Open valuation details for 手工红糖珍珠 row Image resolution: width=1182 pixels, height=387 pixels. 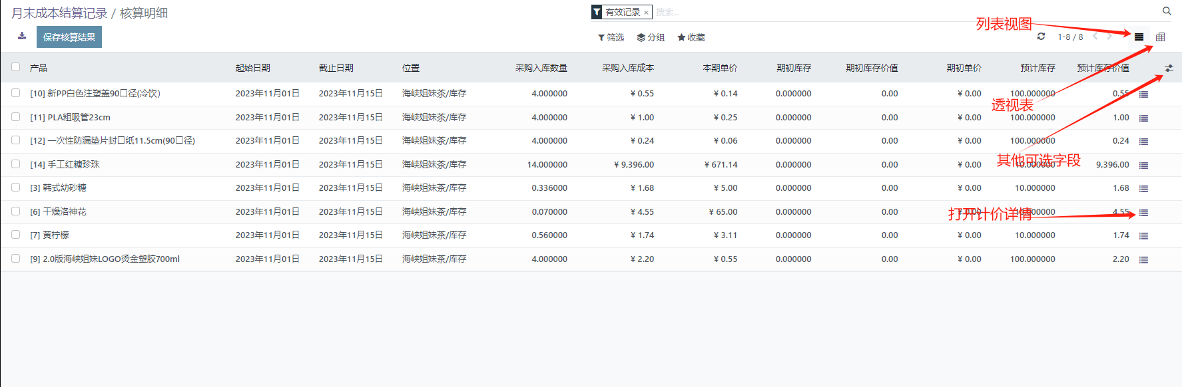point(1143,165)
